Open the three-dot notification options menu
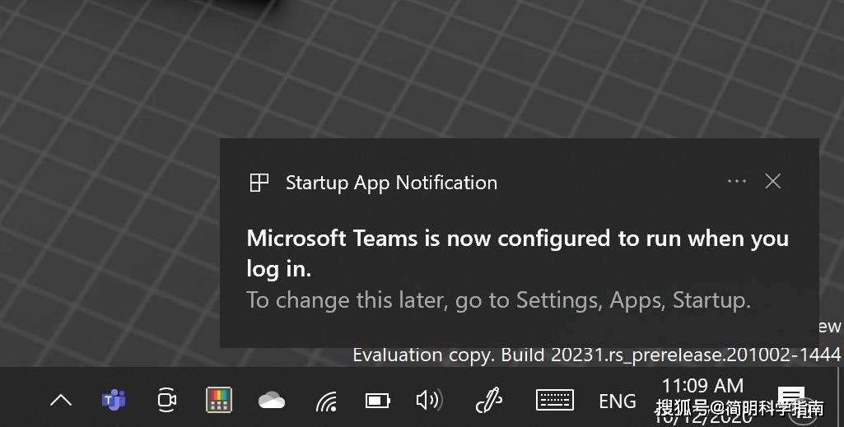Image resolution: width=844 pixels, height=427 pixels. (736, 181)
